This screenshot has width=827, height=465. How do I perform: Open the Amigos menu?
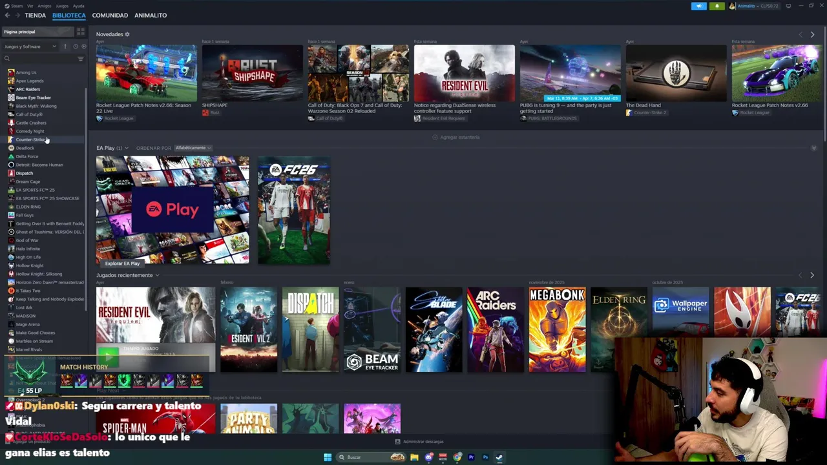[44, 6]
